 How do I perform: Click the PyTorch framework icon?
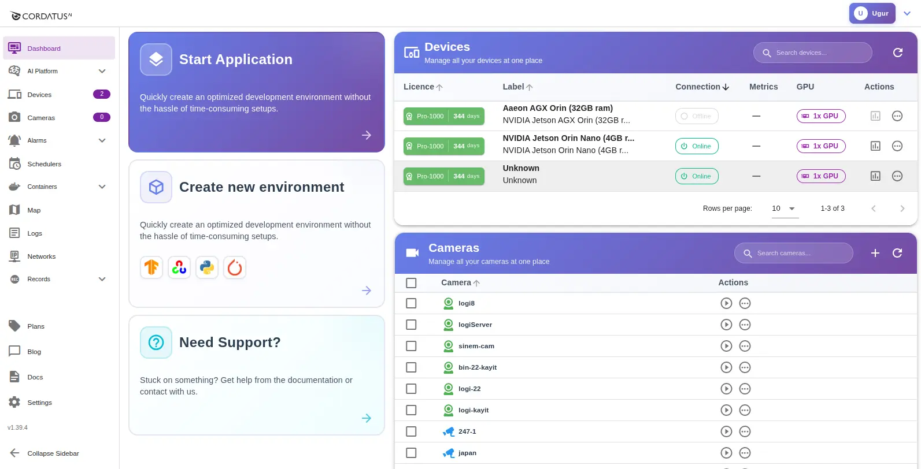click(x=235, y=267)
